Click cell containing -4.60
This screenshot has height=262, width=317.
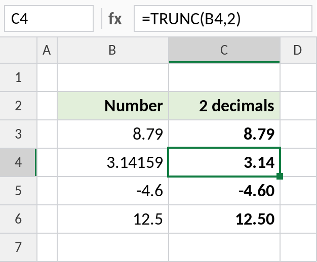[224, 191]
